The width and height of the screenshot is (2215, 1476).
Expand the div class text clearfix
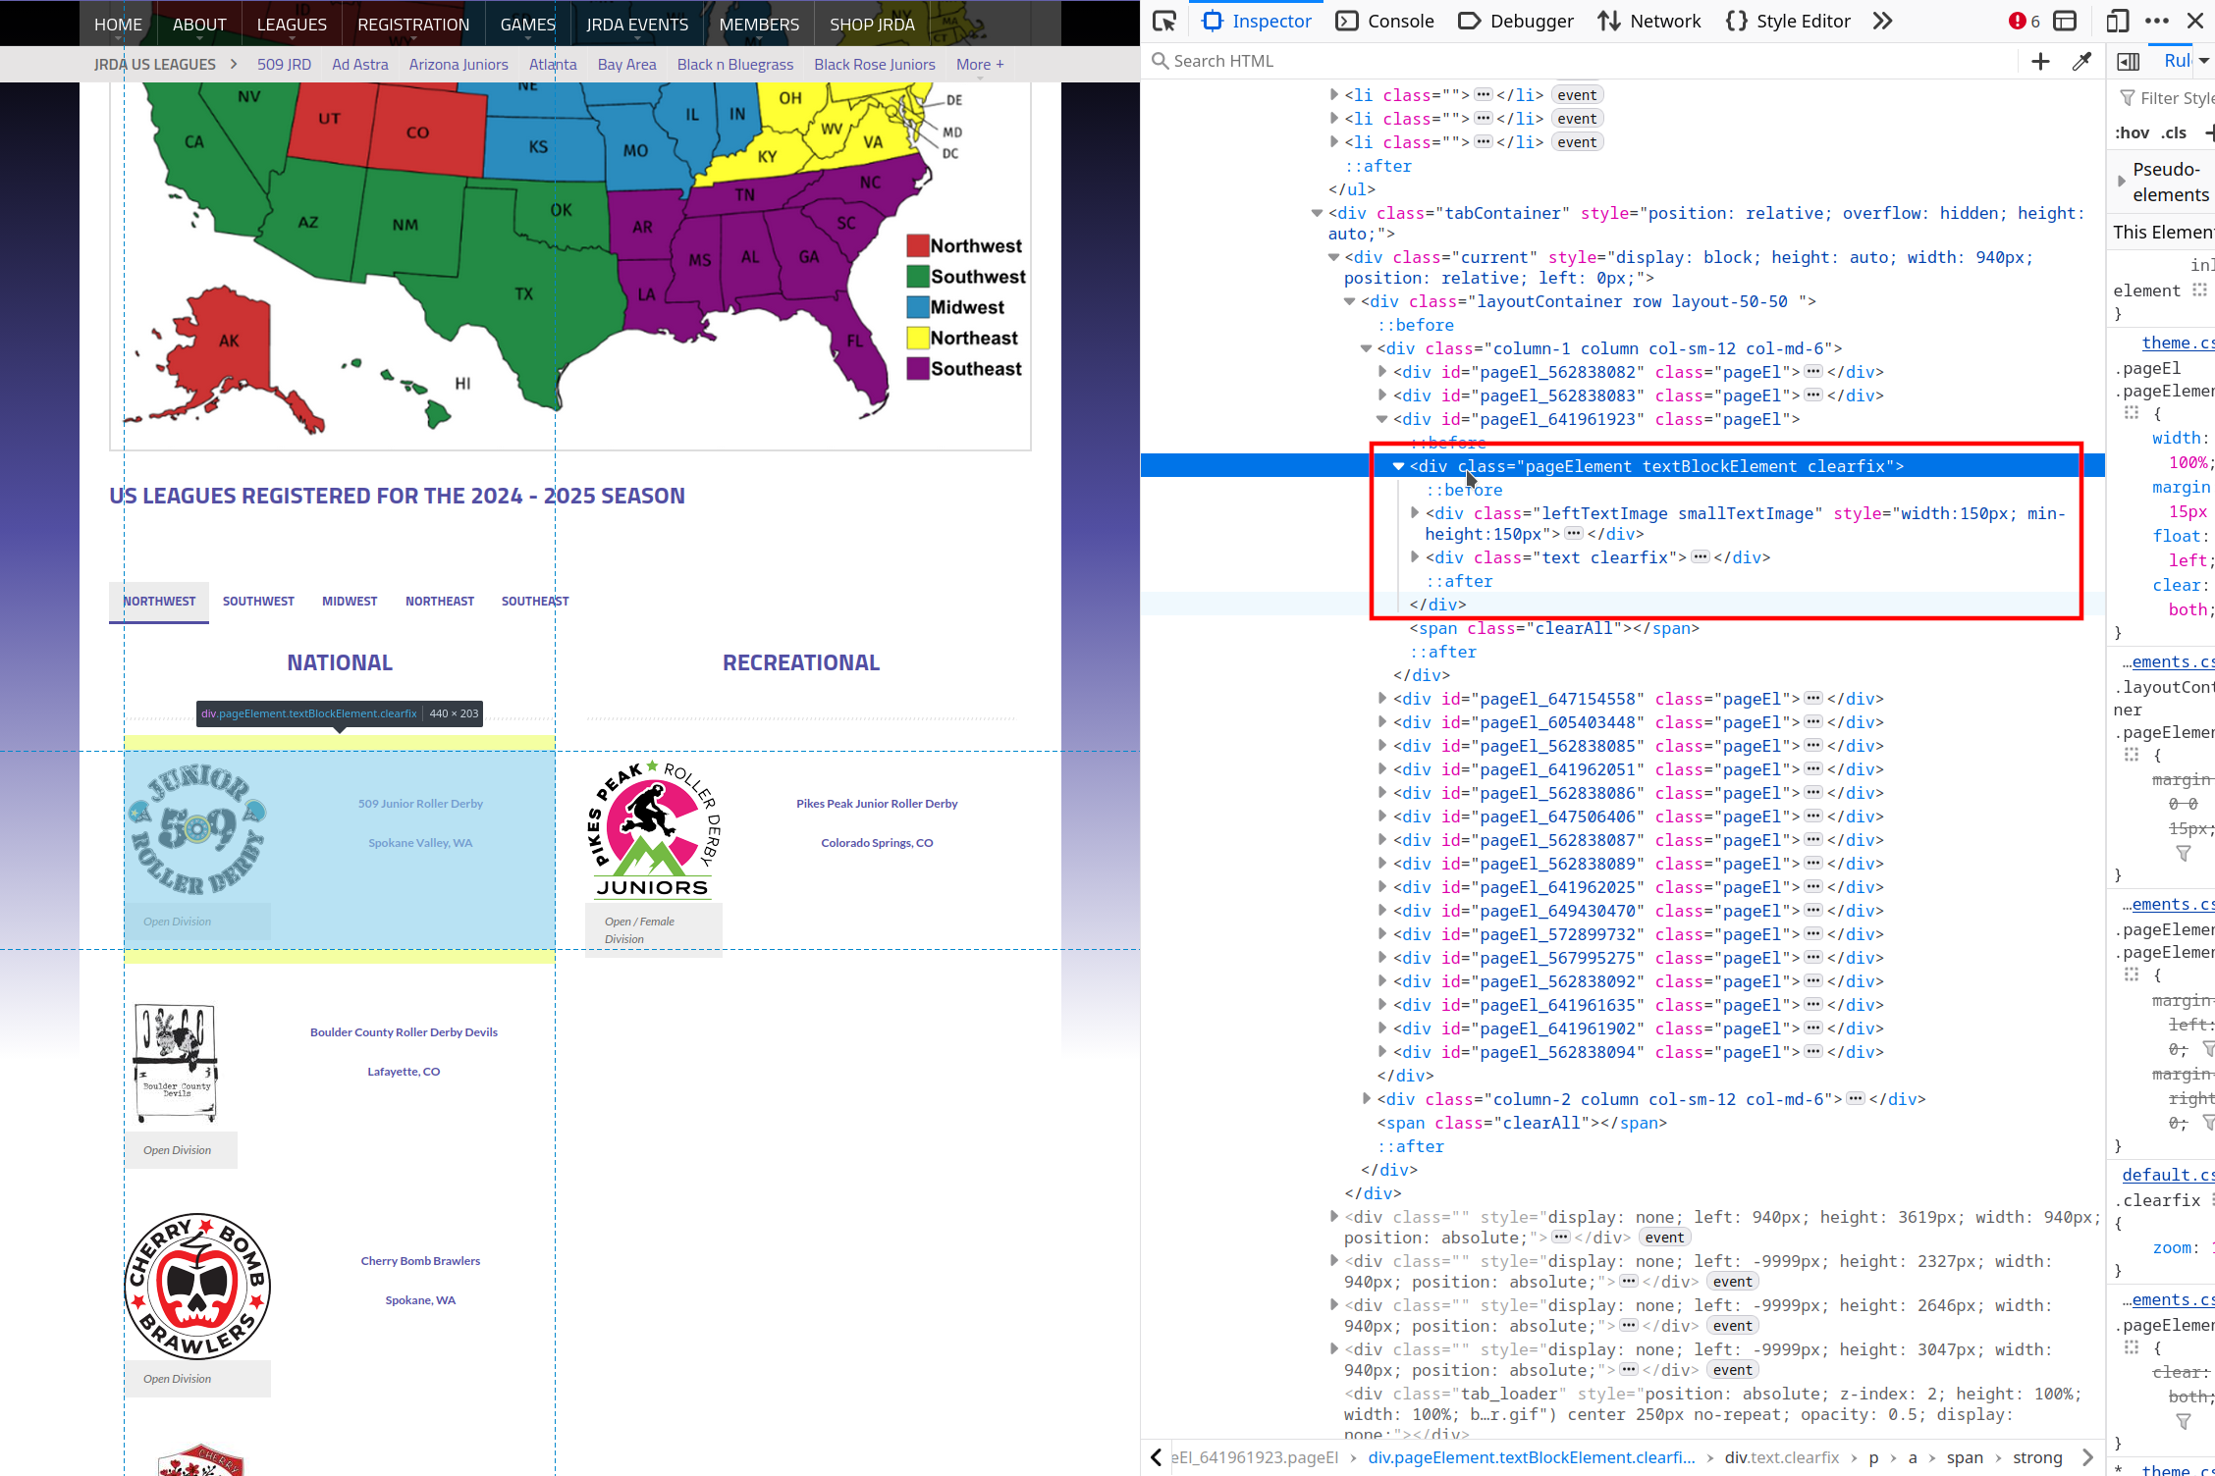[1415, 556]
